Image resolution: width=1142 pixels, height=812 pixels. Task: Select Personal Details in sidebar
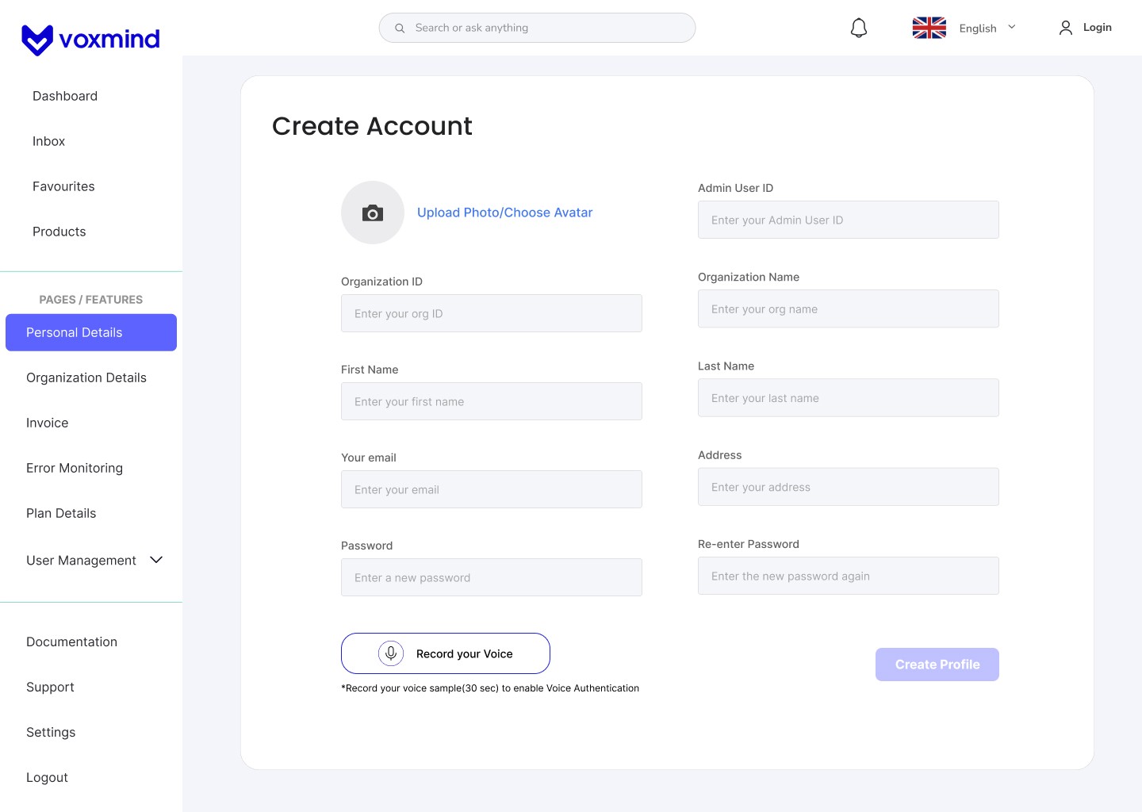[91, 332]
